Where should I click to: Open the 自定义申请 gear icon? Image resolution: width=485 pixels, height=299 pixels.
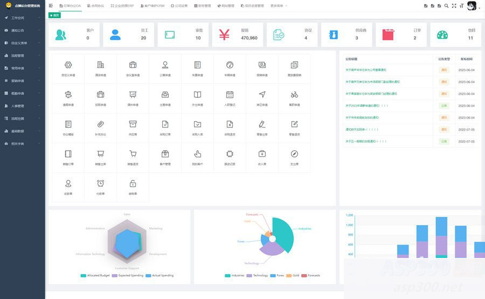tap(68, 65)
